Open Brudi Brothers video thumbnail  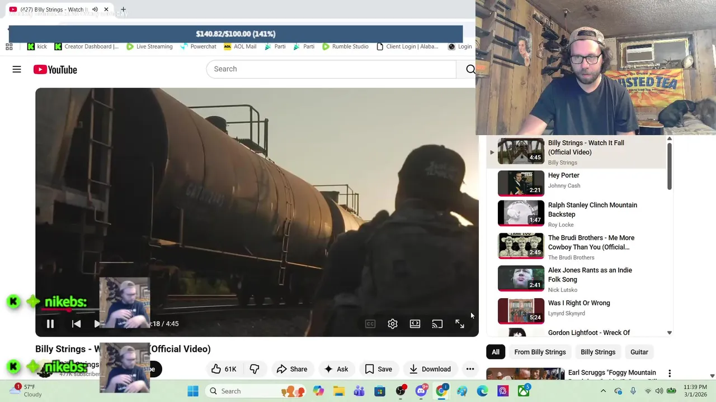521,246
